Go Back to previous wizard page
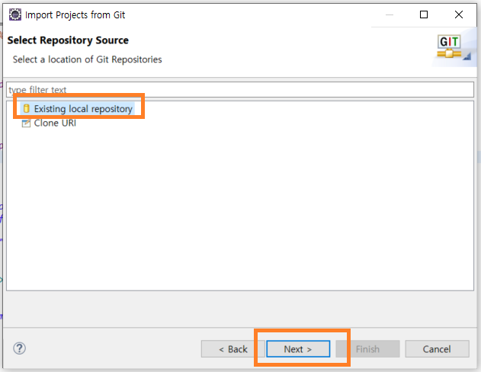This screenshot has width=481, height=372. (x=232, y=348)
